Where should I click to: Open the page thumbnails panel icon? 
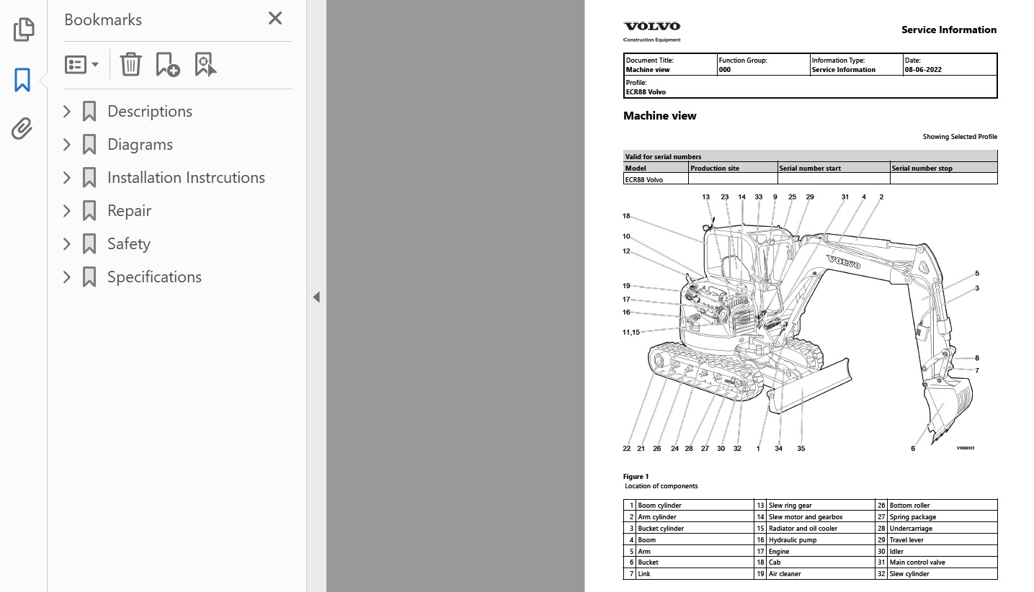[23, 30]
